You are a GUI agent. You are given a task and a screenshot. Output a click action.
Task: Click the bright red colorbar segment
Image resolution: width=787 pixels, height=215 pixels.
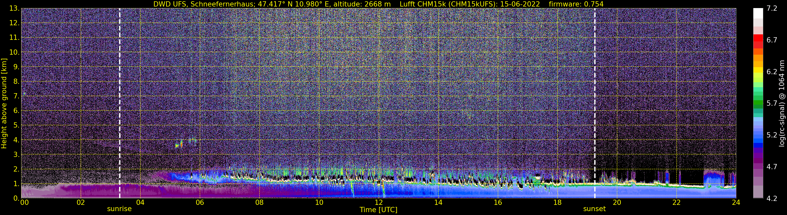(758, 38)
